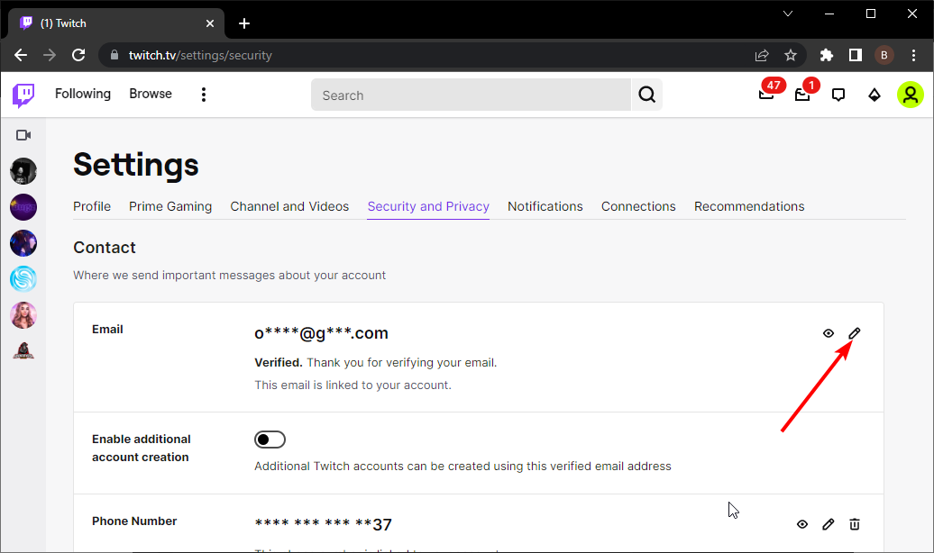Delete the phone number with trash icon
934x553 pixels.
pos(855,524)
